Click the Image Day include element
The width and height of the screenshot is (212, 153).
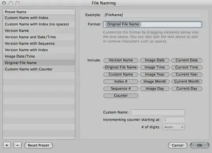click(155, 89)
